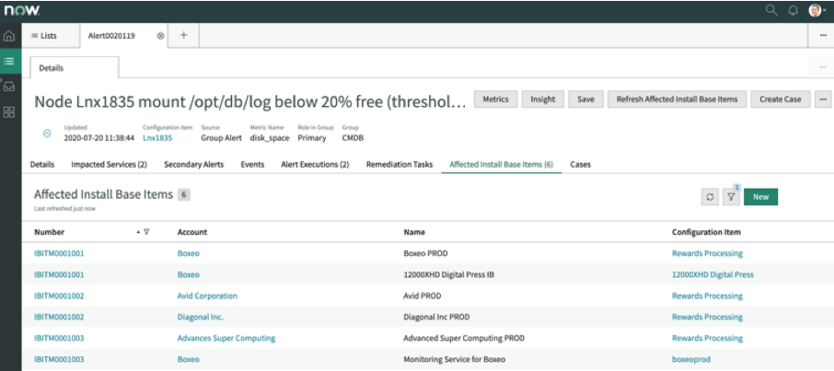Image resolution: width=834 pixels, height=371 pixels.
Task: Open the Diagonal Inc. account link
Action: (x=201, y=317)
